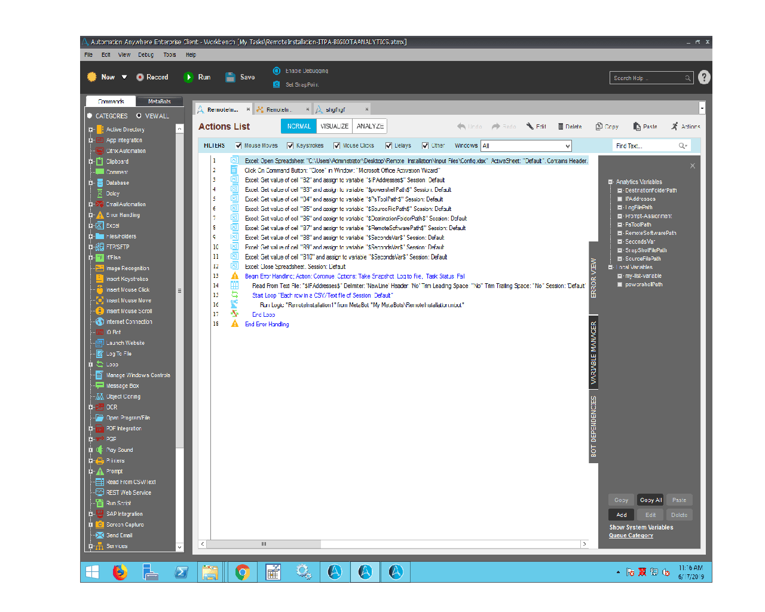
Task: Collapse the Analytics Variables tree node
Action: (x=611, y=182)
